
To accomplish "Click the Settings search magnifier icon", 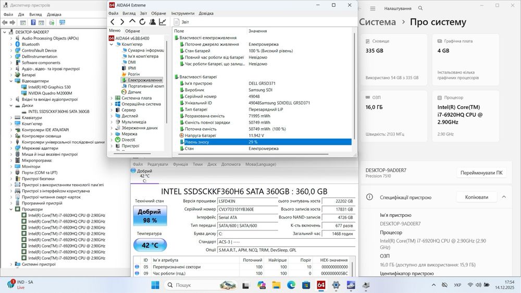I will coord(420,8).
